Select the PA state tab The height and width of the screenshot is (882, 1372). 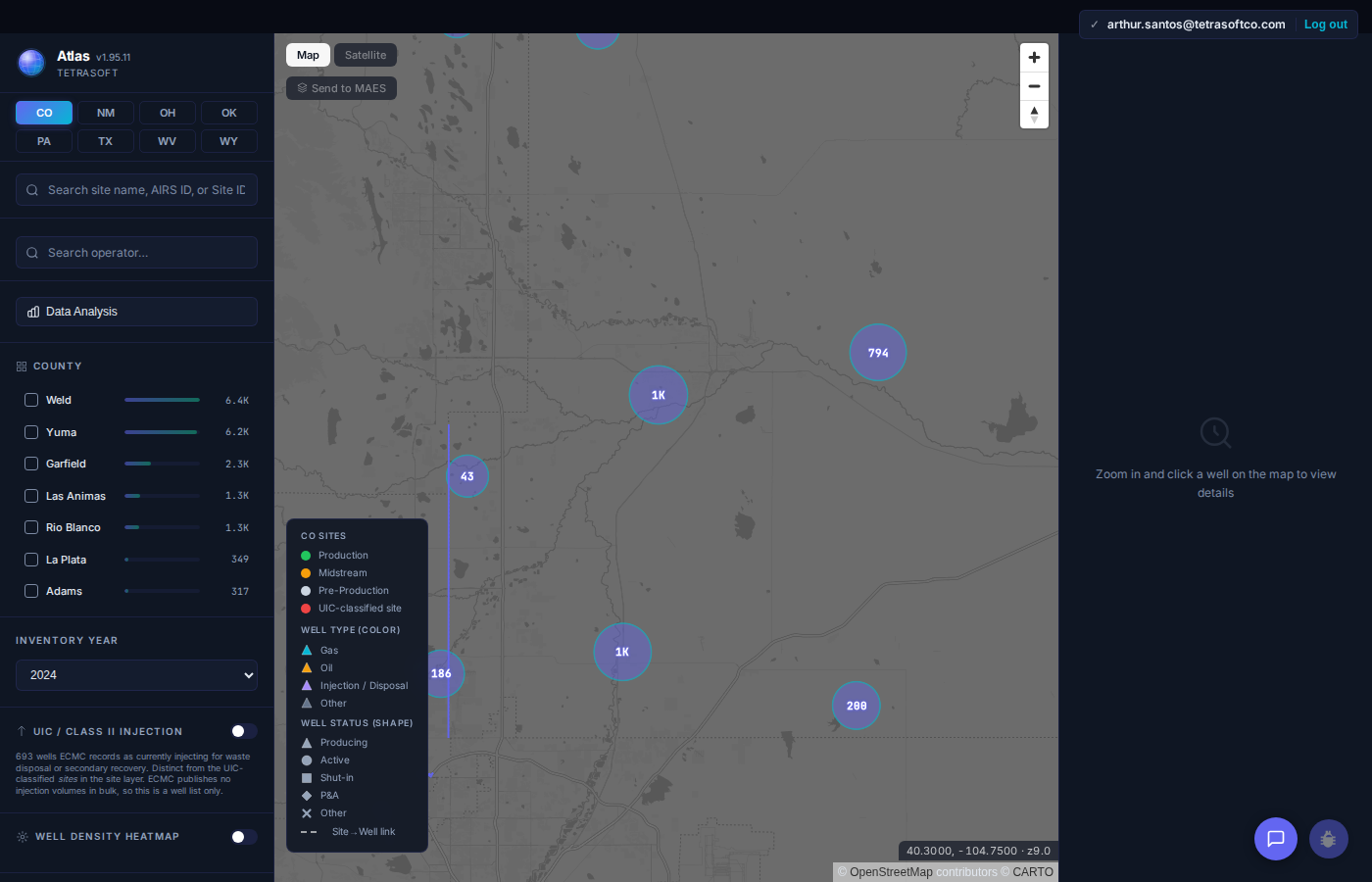44,141
